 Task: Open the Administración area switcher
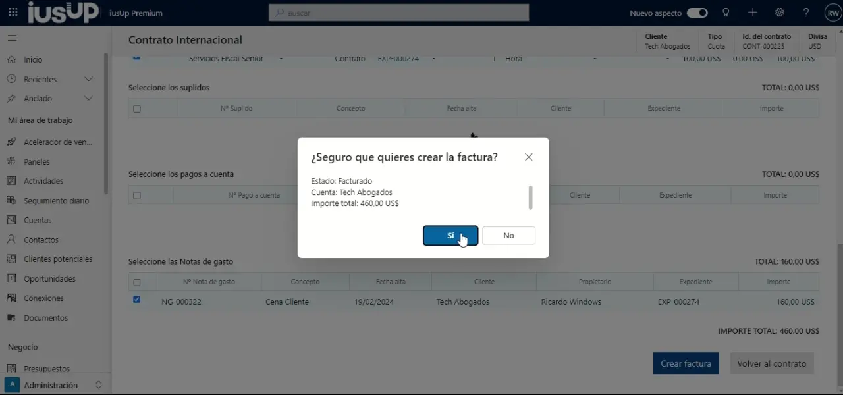tap(54, 385)
